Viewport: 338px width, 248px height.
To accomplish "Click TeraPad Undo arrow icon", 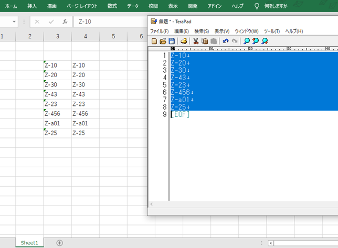I will (226, 41).
